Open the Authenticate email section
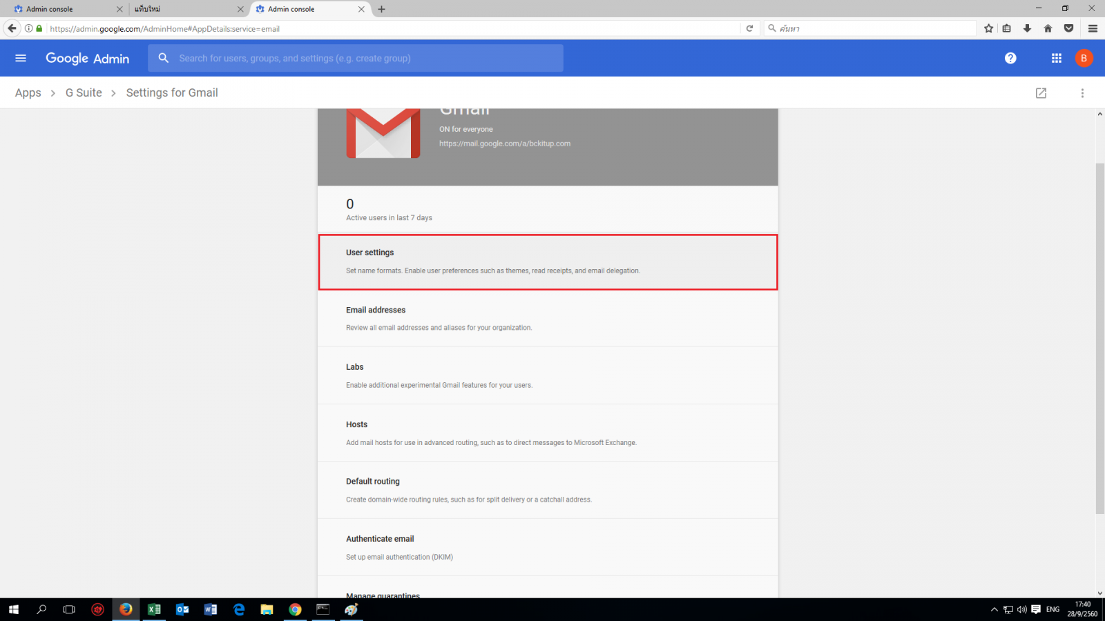1105x621 pixels. (548, 547)
